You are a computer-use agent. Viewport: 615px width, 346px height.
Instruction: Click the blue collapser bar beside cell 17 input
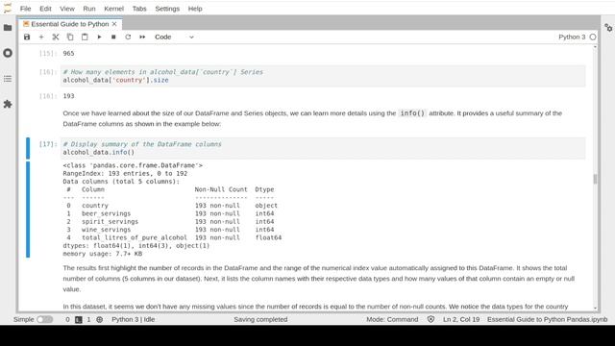point(28,148)
